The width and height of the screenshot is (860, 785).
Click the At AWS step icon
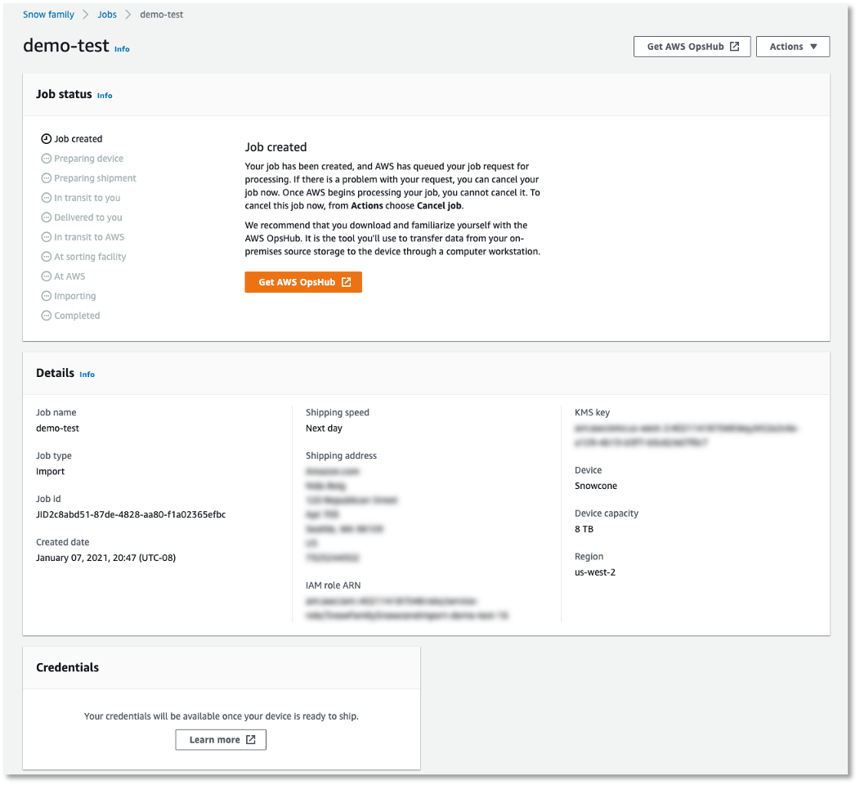(x=46, y=276)
